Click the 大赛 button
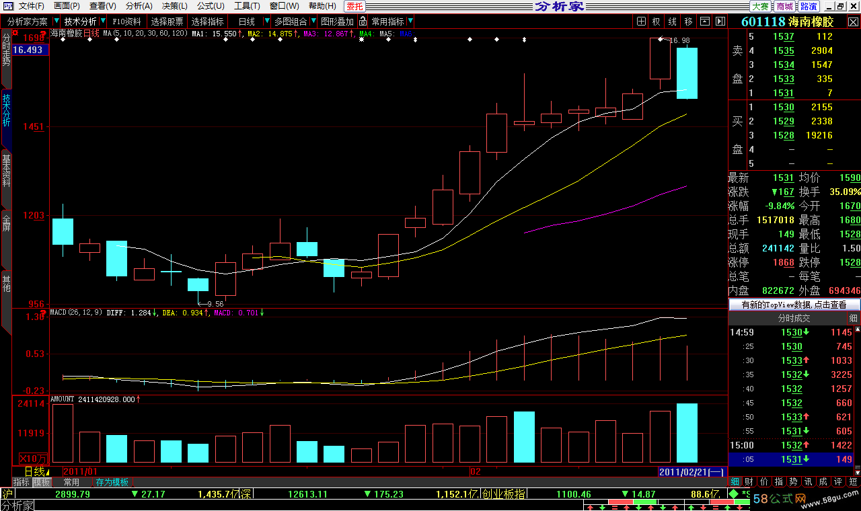This screenshot has height=511, width=861. coord(760,6)
